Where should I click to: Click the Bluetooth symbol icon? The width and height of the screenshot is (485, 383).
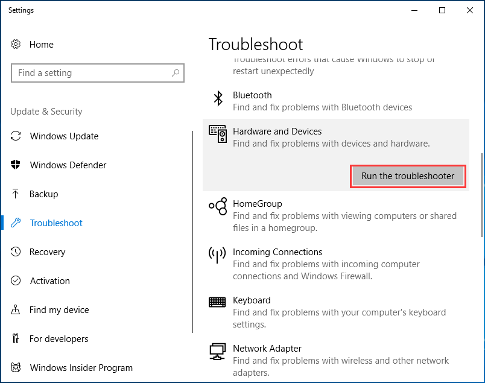[217, 98]
